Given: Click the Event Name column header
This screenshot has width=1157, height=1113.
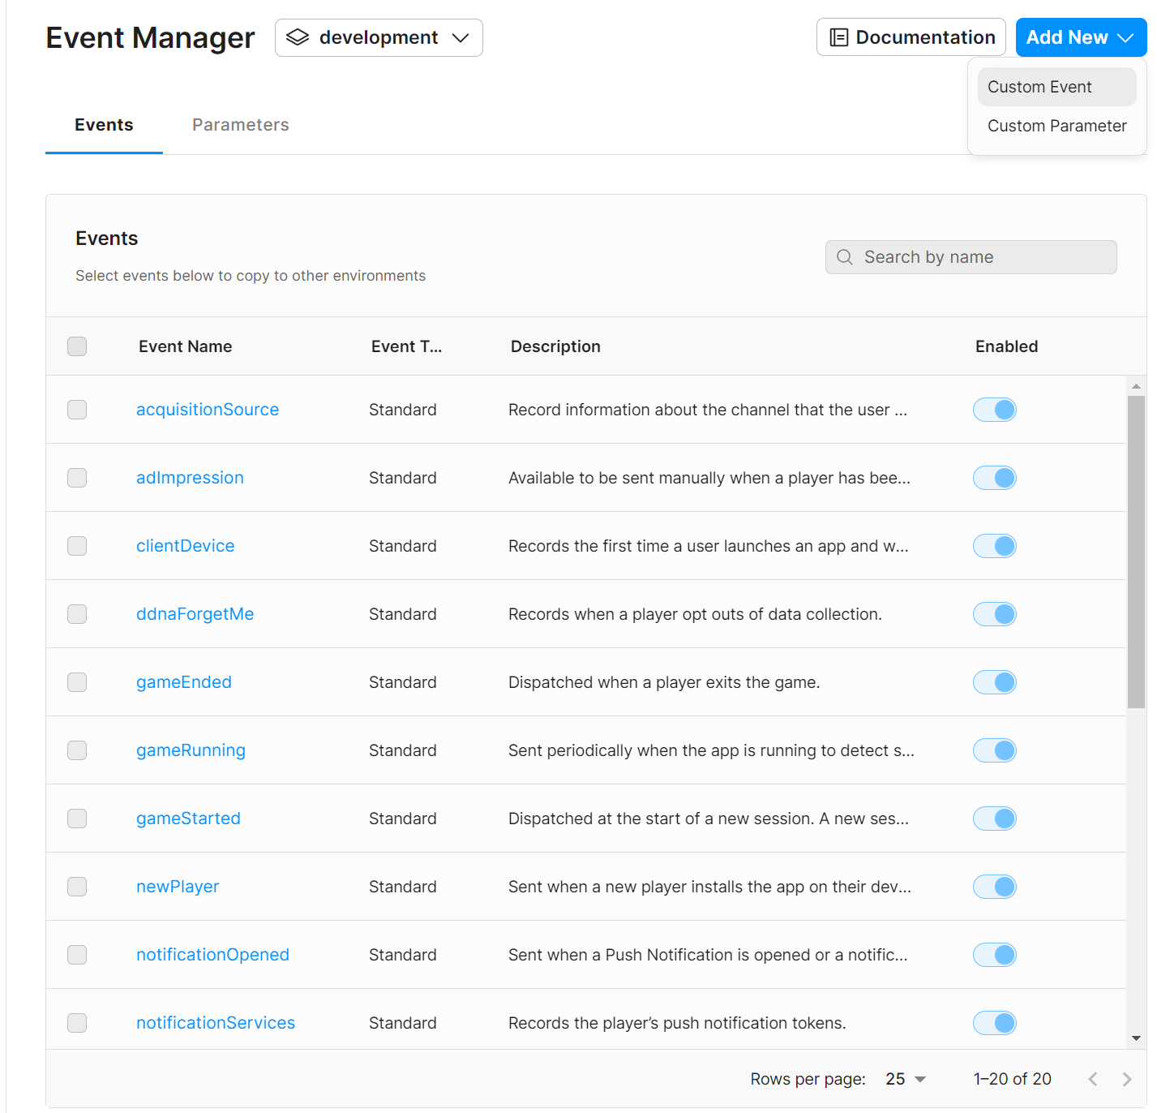Looking at the screenshot, I should (x=186, y=346).
